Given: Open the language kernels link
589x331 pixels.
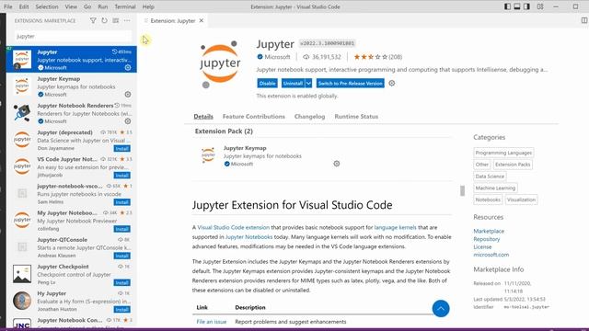Looking at the screenshot, I should (x=395, y=227).
